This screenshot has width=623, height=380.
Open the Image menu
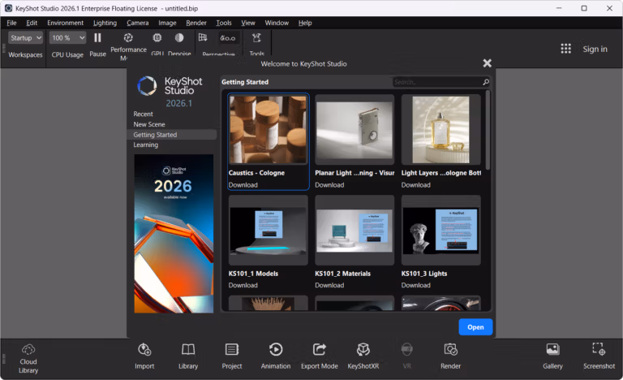[x=167, y=23]
